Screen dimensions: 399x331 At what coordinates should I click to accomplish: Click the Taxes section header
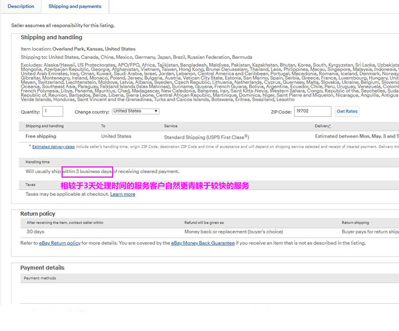coord(30,185)
